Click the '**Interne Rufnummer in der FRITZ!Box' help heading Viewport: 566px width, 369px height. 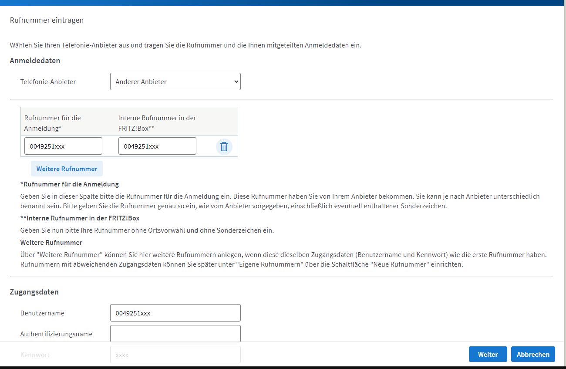pos(80,217)
